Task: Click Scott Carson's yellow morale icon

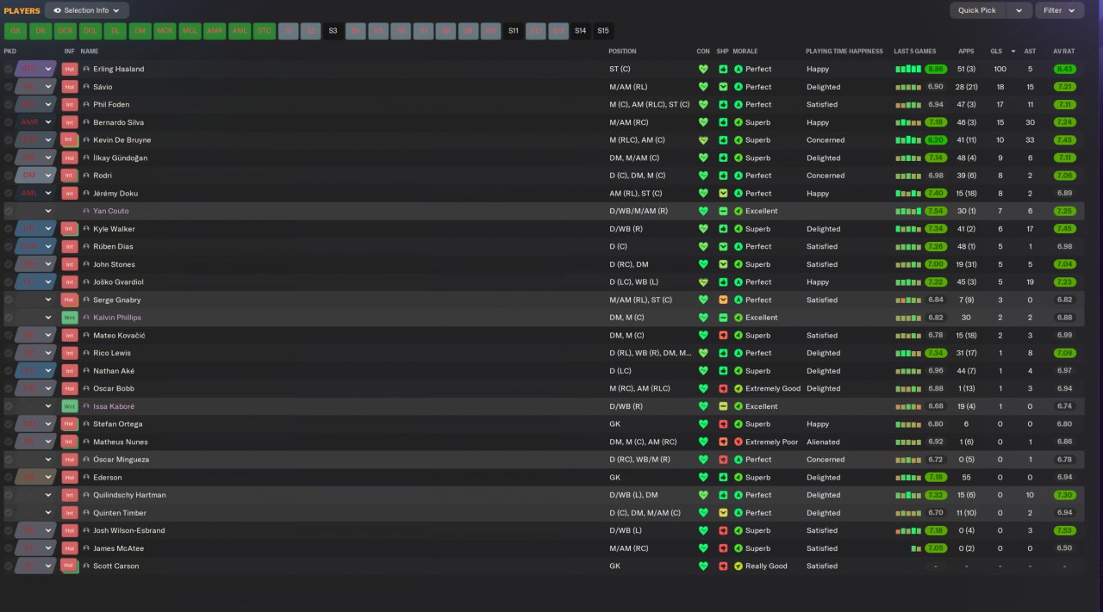Action: (x=738, y=566)
